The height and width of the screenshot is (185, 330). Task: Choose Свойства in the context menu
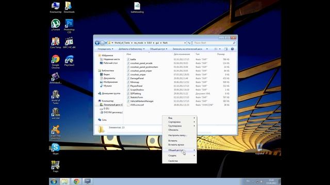[179, 161]
